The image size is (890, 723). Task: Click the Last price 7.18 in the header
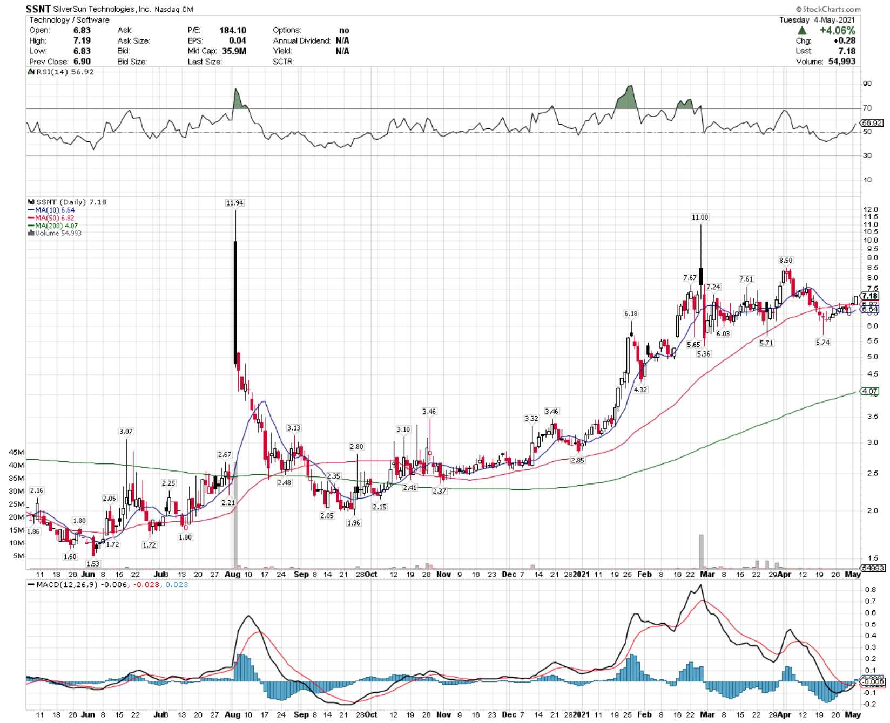[x=847, y=51]
